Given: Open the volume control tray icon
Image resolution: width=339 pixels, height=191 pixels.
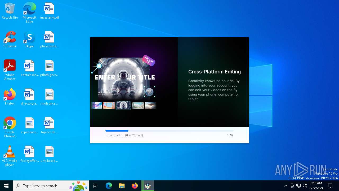Looking at the screenshot, I should 305,186.
